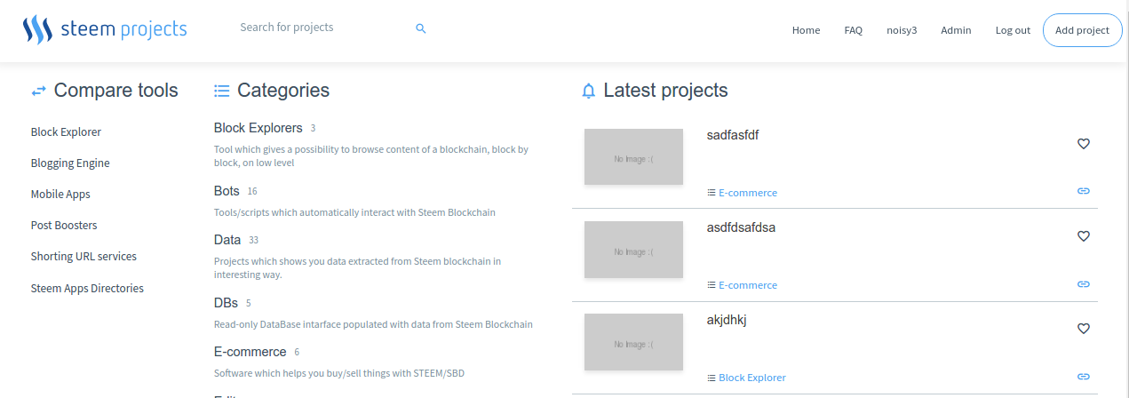Click the sadfasfdf No Image thumbnail
The width and height of the screenshot is (1129, 398).
[633, 157]
